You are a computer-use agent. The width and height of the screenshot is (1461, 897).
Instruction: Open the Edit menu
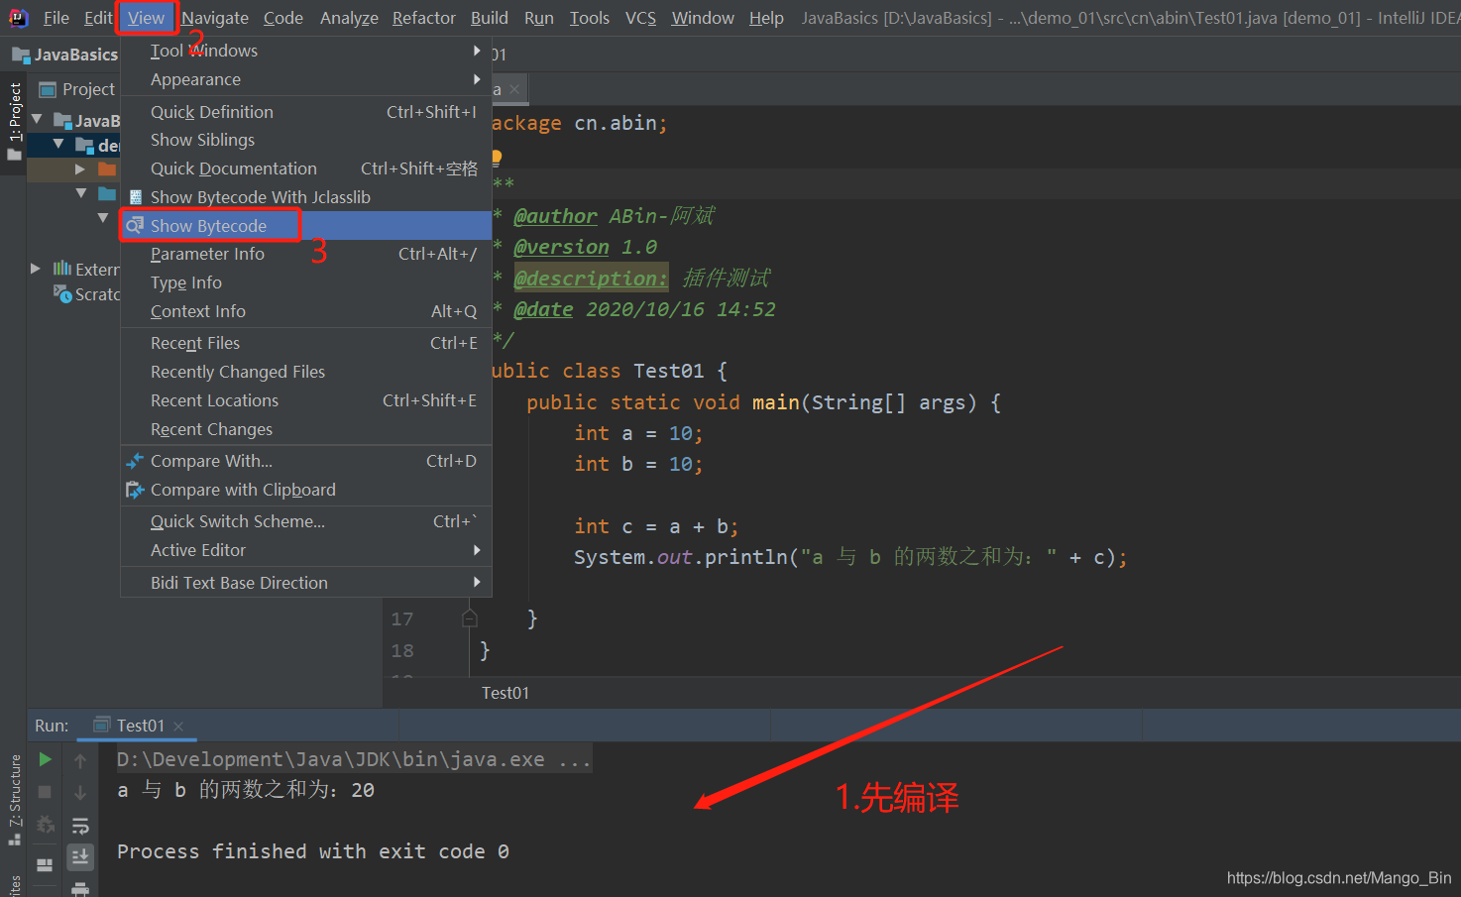pyautogui.click(x=98, y=18)
